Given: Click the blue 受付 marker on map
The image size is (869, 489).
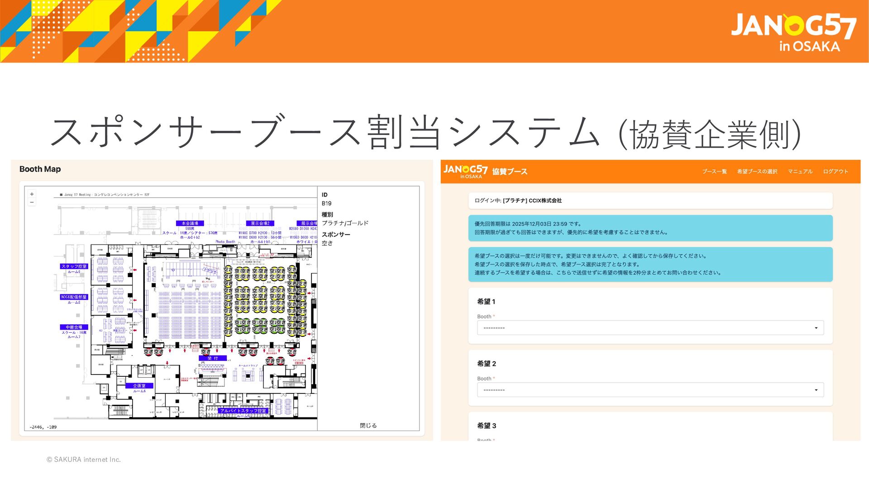Looking at the screenshot, I should point(213,358).
